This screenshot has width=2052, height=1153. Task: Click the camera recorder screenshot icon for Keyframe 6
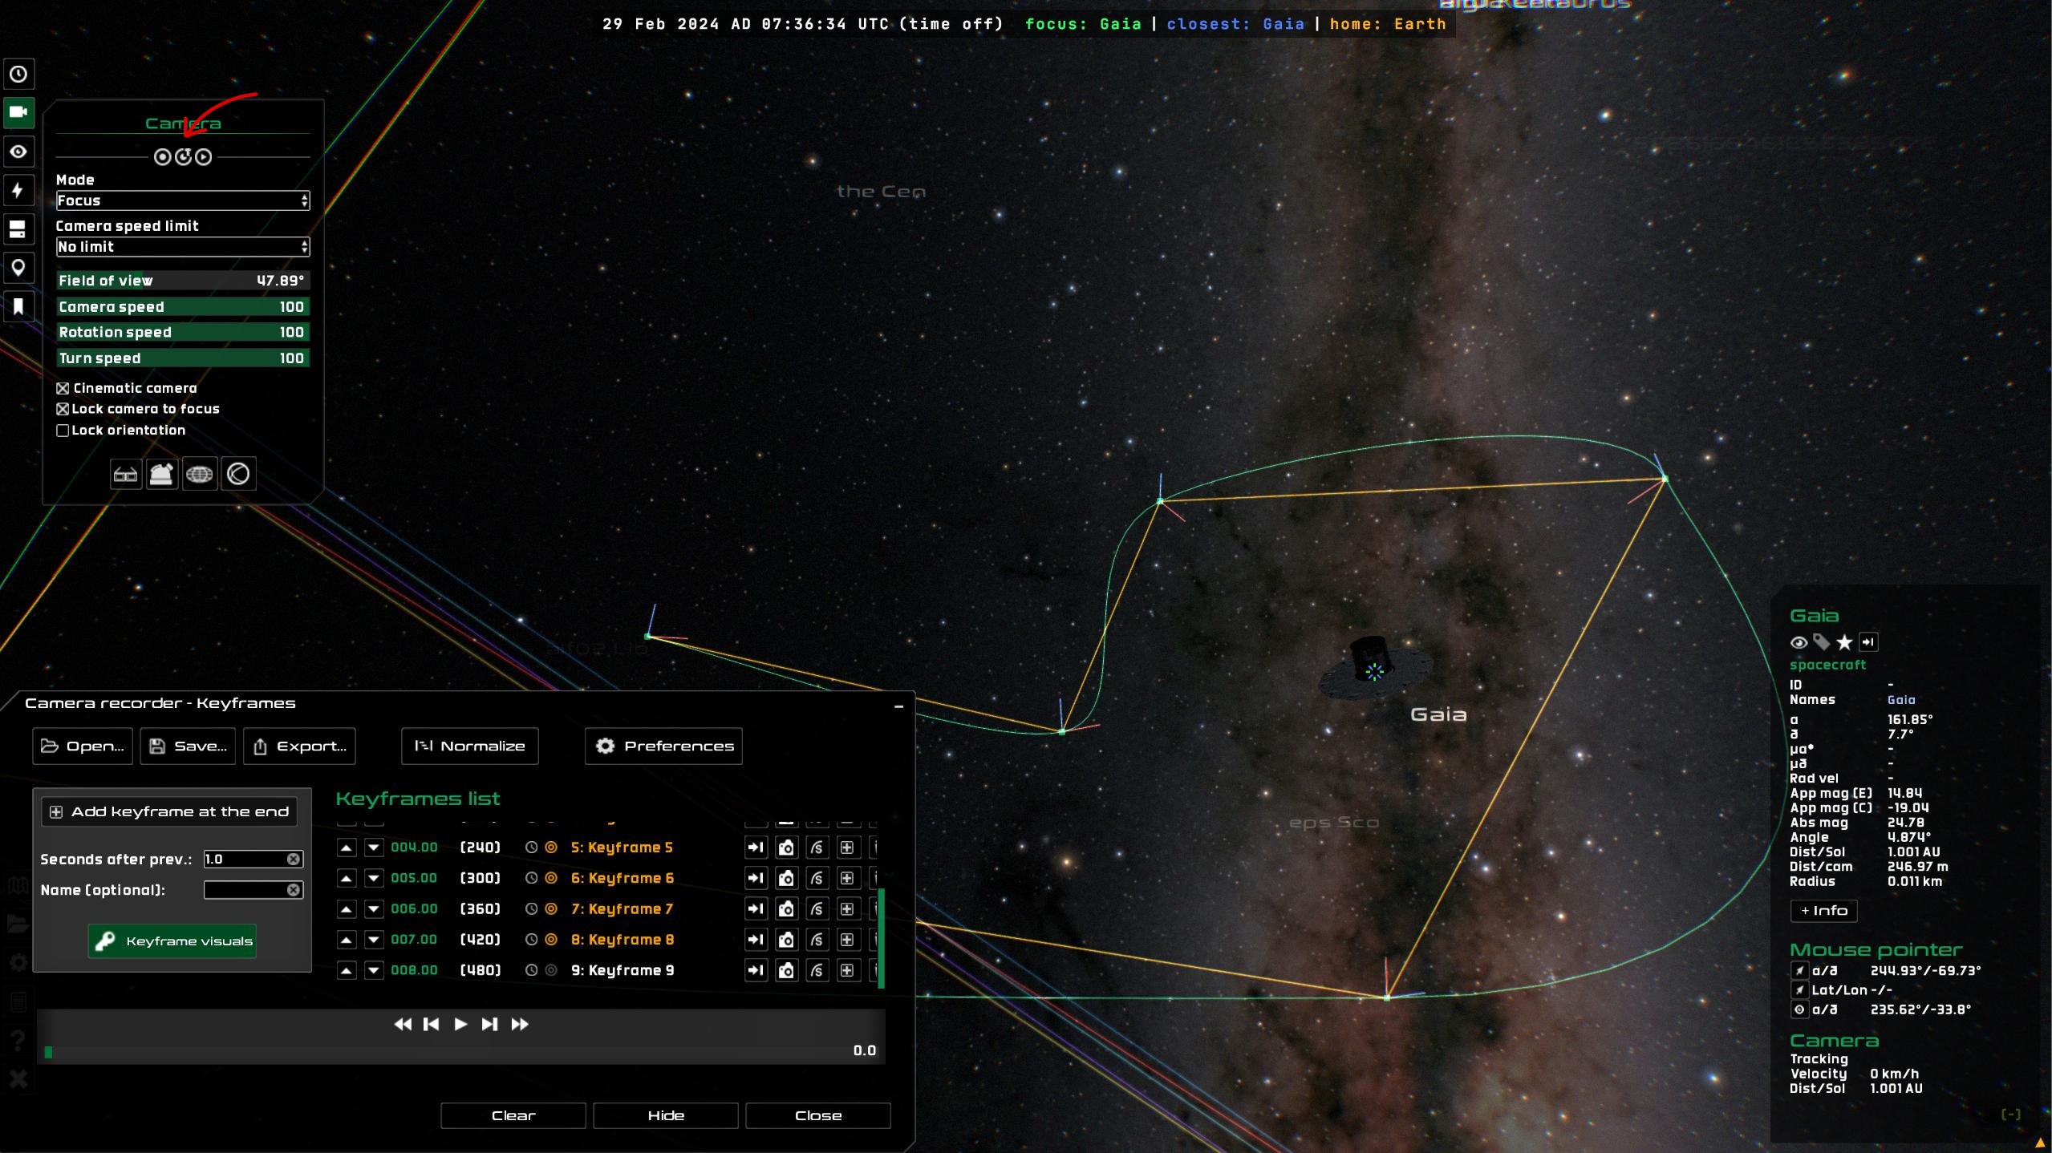point(785,877)
